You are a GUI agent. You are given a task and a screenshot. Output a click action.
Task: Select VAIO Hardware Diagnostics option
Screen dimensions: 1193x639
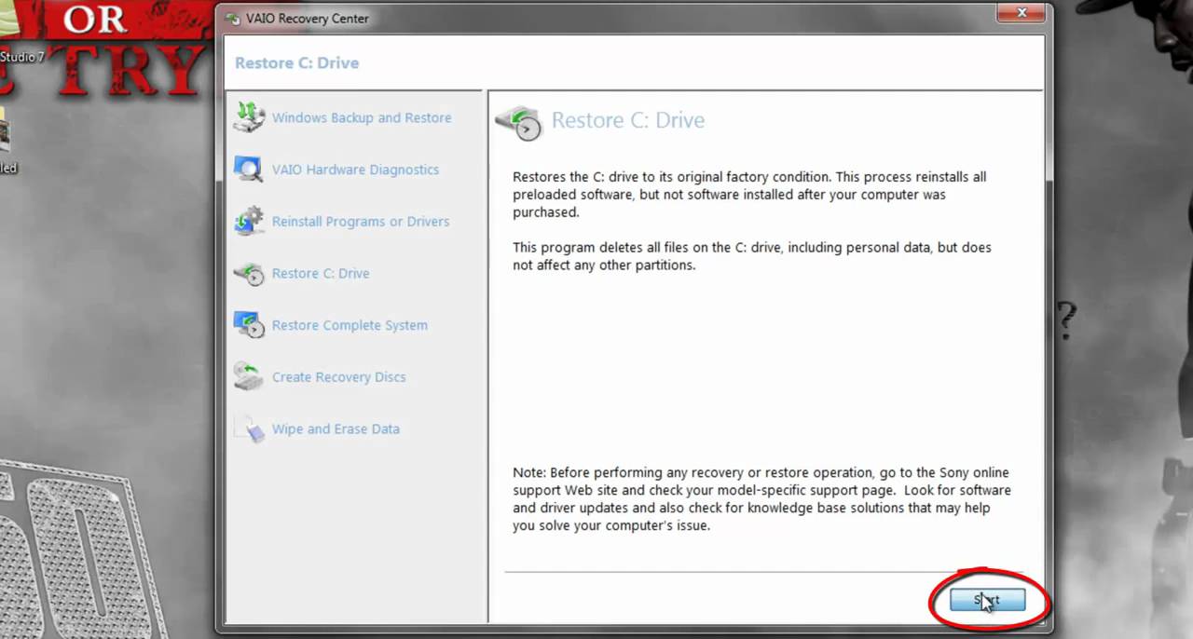coord(355,170)
